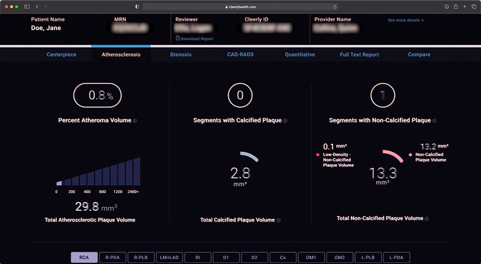The image size is (481, 264).
Task: Switch vessel selection to LM+LAD
Action: click(x=170, y=258)
